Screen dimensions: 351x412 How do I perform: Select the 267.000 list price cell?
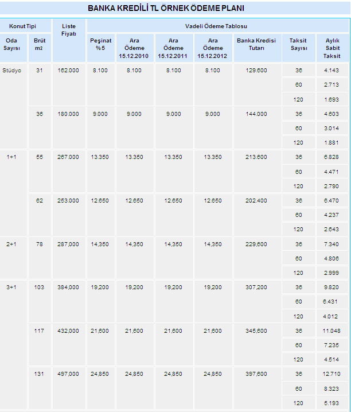coord(68,157)
